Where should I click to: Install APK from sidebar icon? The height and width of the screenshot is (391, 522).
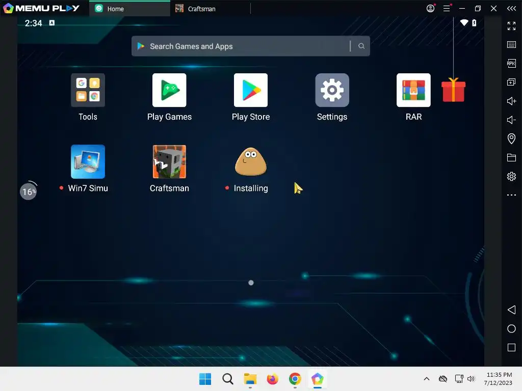point(511,63)
